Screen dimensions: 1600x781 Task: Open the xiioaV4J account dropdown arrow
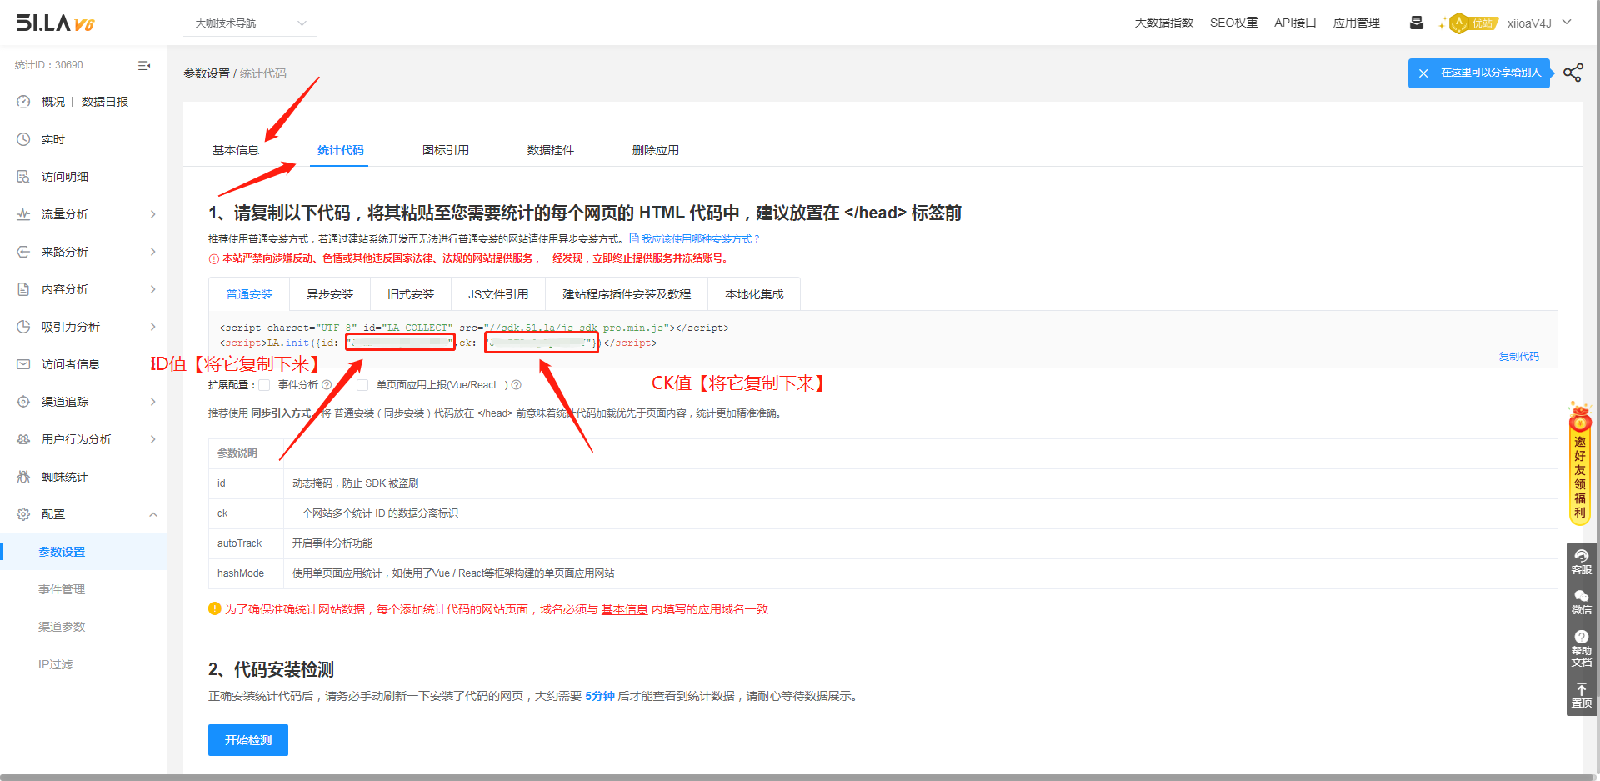(x=1567, y=23)
